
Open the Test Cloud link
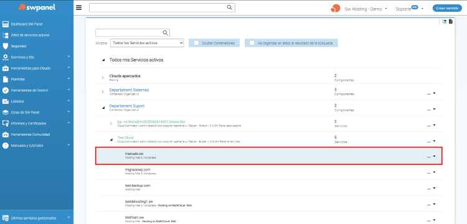[x=125, y=138]
